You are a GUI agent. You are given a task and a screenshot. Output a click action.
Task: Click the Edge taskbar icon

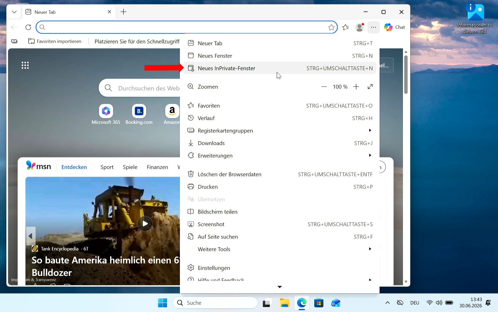click(x=302, y=303)
